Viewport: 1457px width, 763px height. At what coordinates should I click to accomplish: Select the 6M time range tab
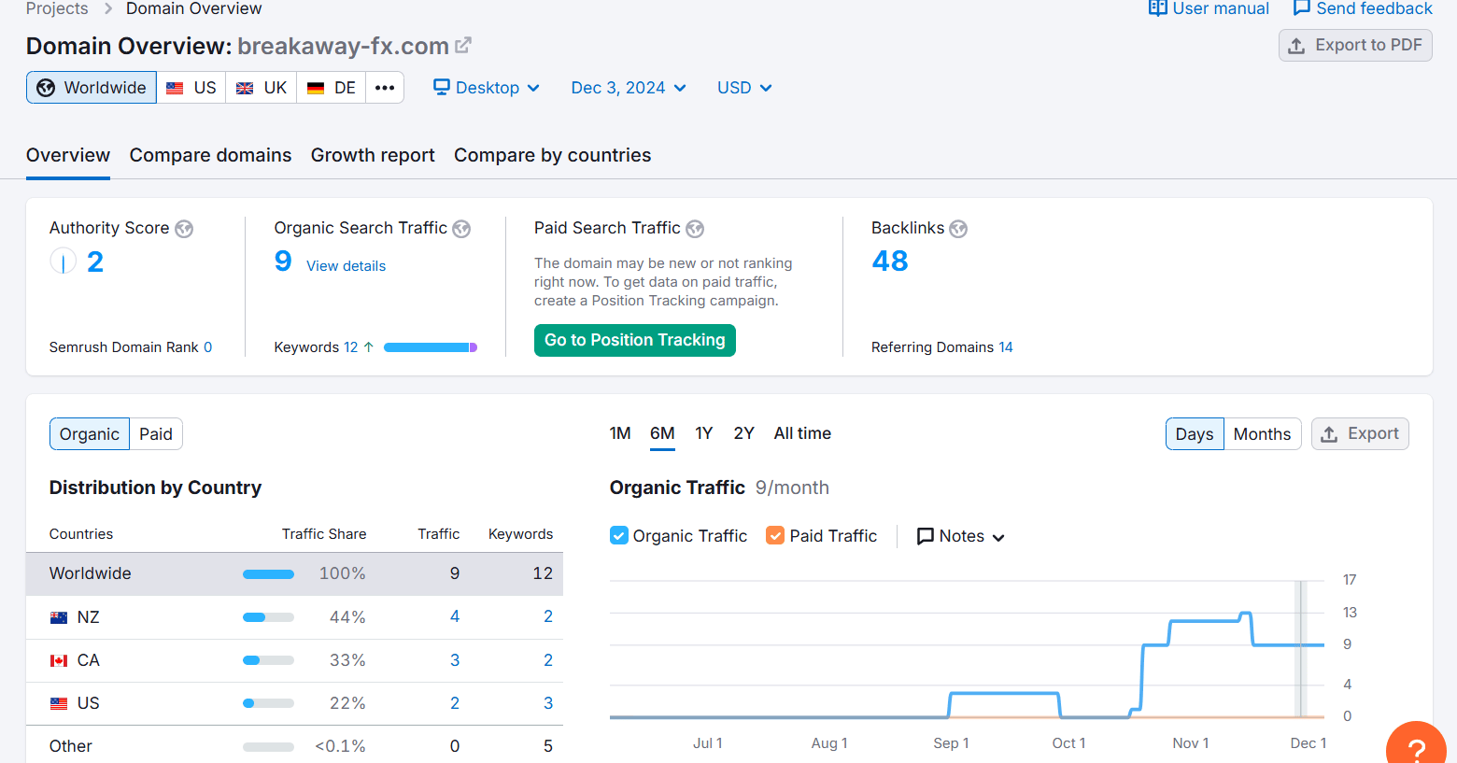[x=662, y=433]
